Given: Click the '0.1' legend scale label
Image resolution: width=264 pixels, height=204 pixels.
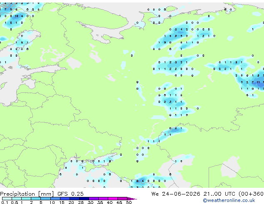Looking at the screenshot, I should click(5, 202).
